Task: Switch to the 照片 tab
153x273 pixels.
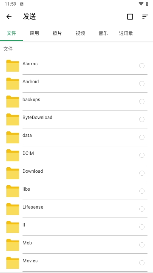Action: pos(57,33)
